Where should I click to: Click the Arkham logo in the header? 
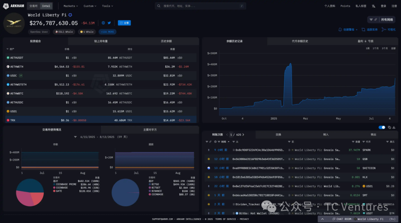[13, 6]
